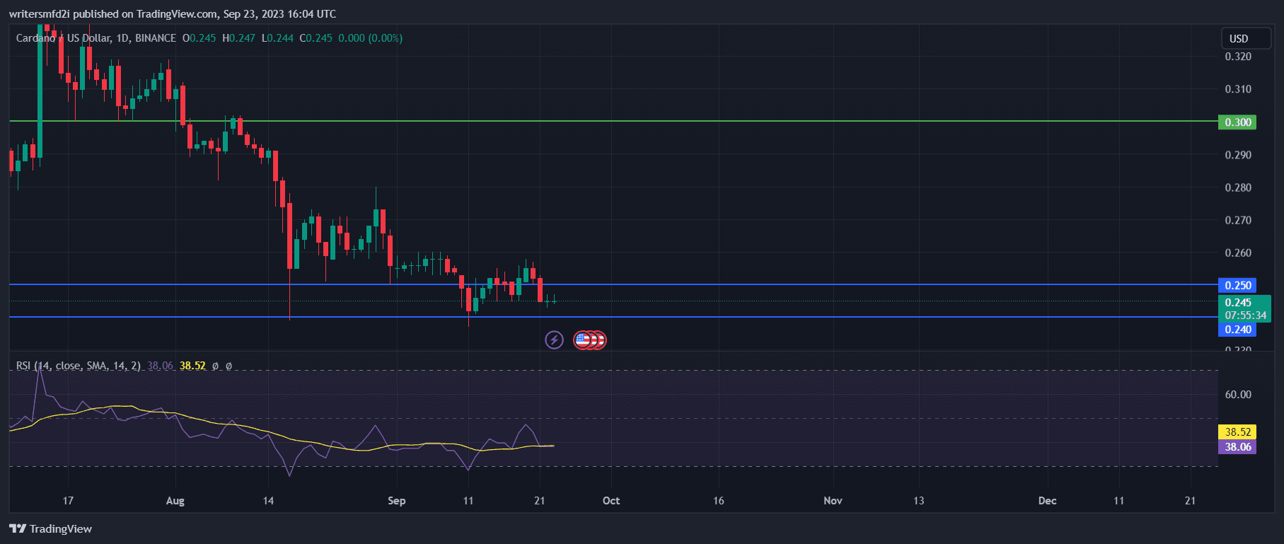Click the Sep label on the time axis
The width and height of the screenshot is (1284, 544).
(397, 501)
